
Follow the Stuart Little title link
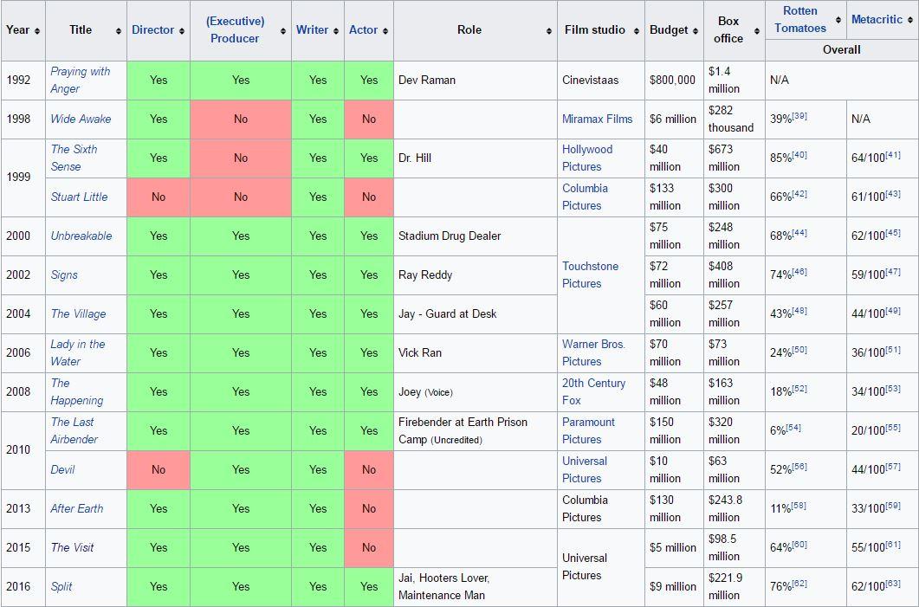pos(79,197)
